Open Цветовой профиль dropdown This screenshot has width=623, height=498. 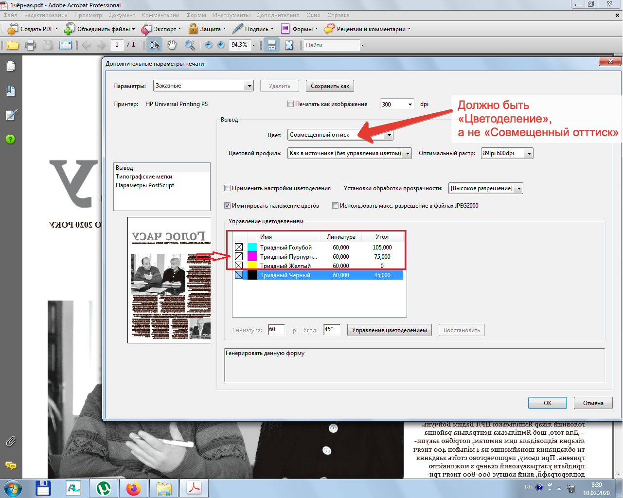350,153
